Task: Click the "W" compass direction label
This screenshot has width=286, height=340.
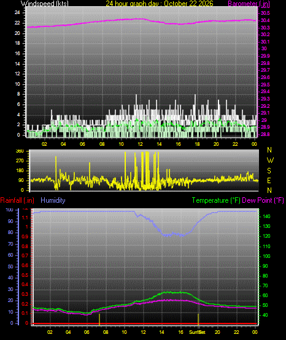Action: 270,161
